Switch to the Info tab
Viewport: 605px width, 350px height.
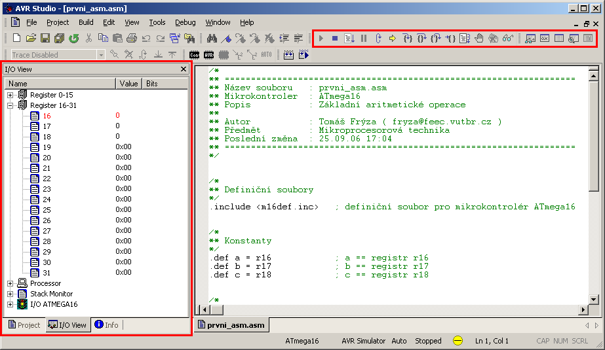[x=106, y=325]
